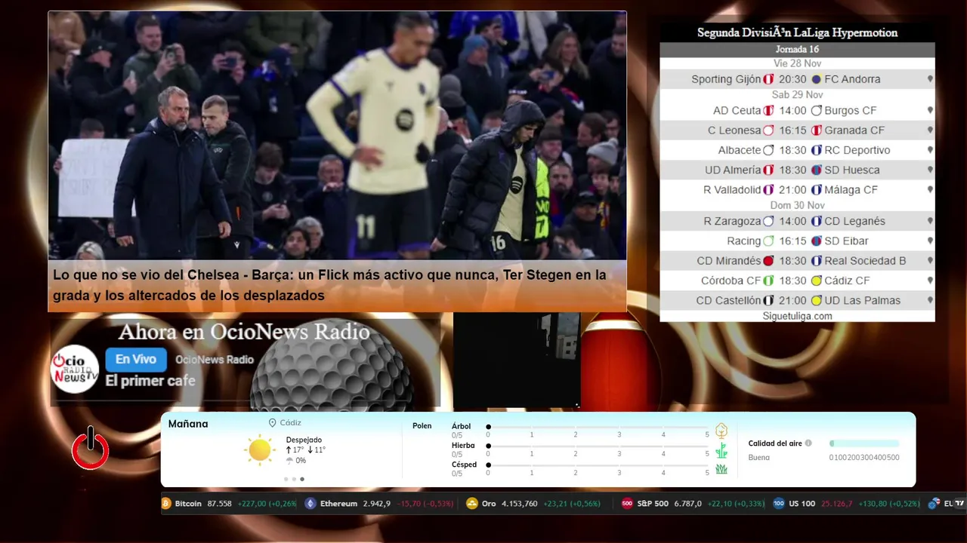Open venue pin for Albacete match

tap(930, 150)
